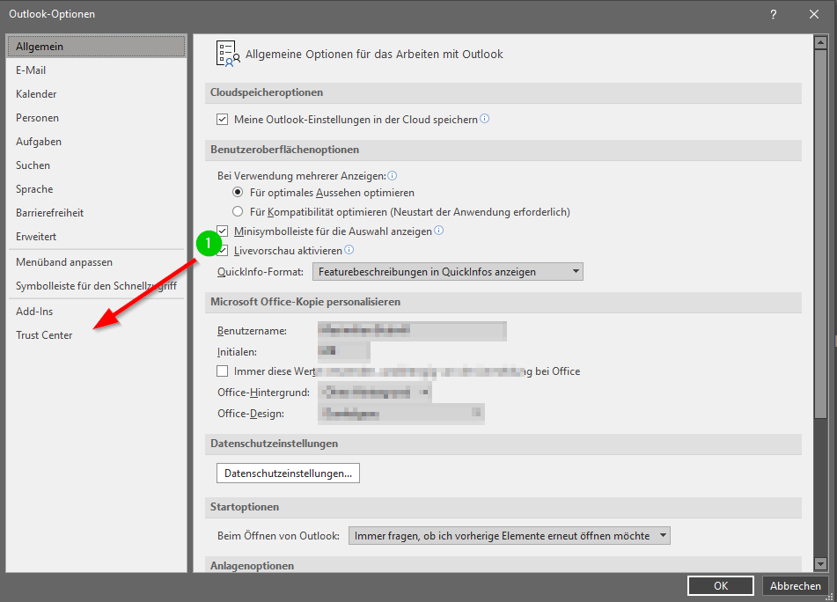Screen dimensions: 837x602
Task: Expand 'Beim Öffnen von Outlook' dropdown
Action: 510,536
